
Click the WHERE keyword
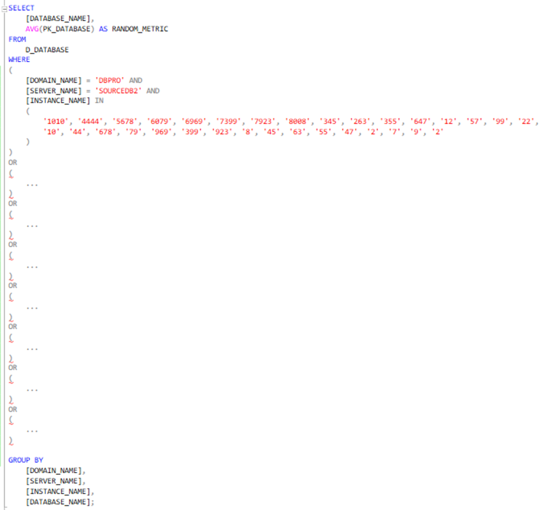tap(19, 60)
